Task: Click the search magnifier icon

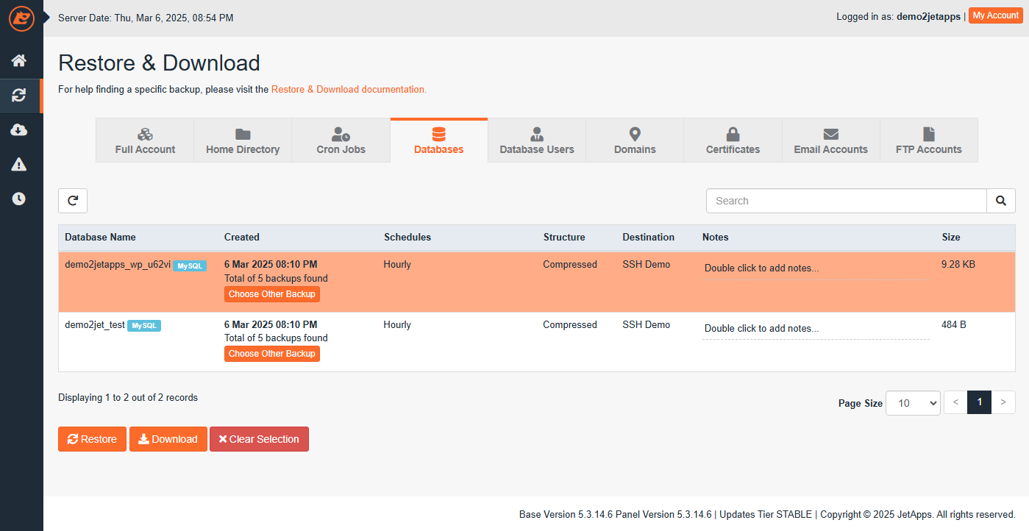Action: tap(1000, 201)
